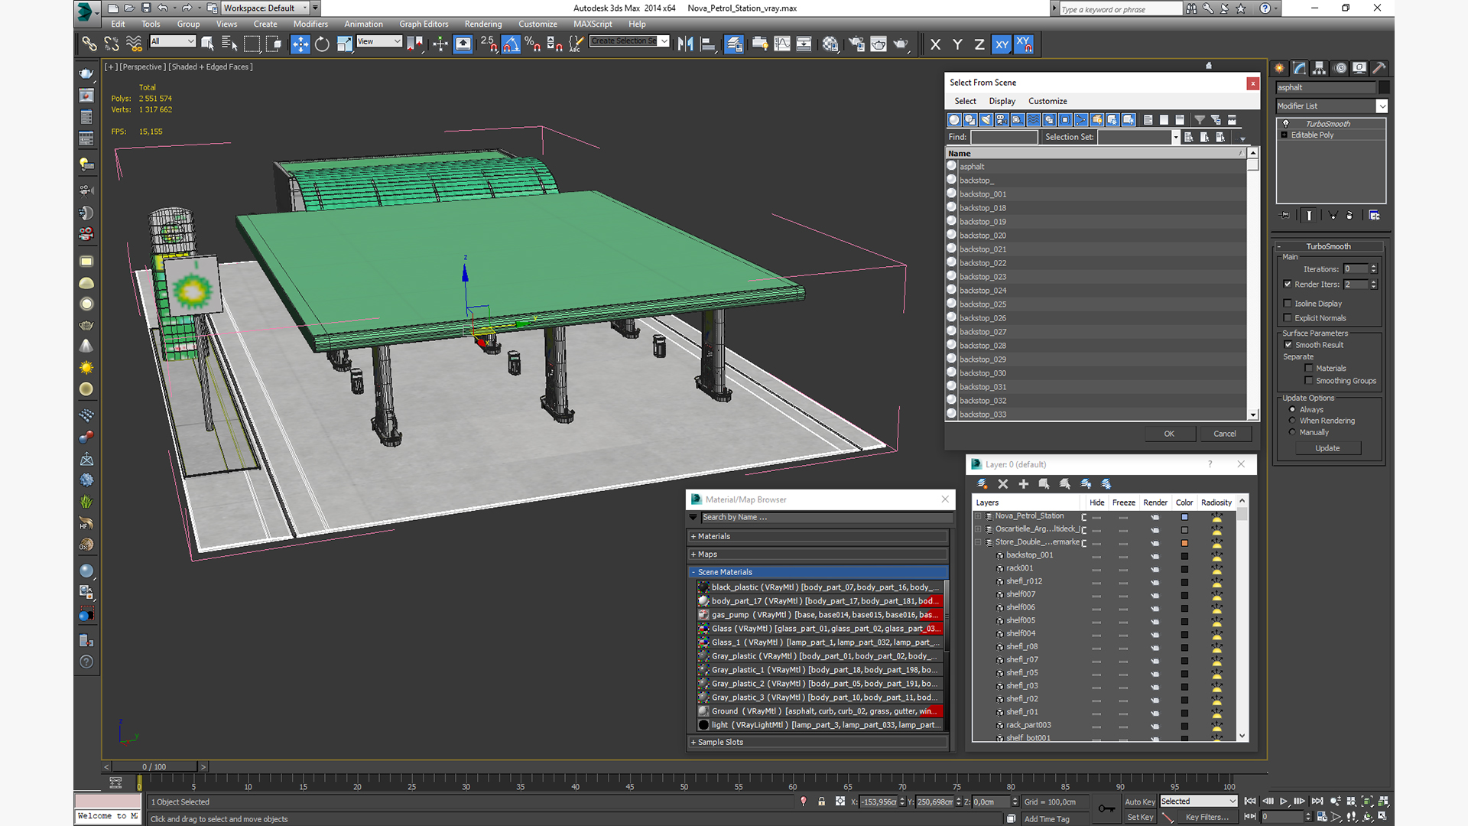Viewport: 1468px width, 826px height.
Task: Toggle the TurboSmooth modifier lightbulb
Action: [1285, 124]
